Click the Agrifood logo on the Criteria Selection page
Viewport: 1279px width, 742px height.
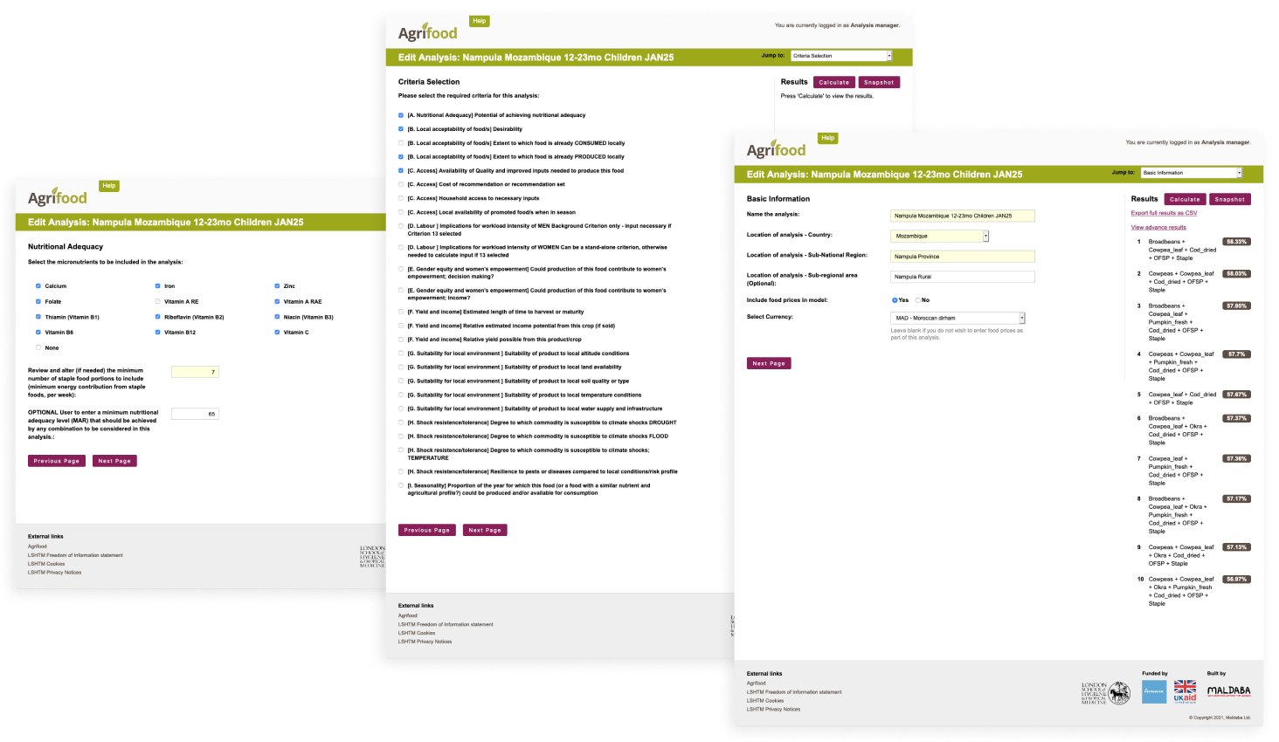click(427, 33)
